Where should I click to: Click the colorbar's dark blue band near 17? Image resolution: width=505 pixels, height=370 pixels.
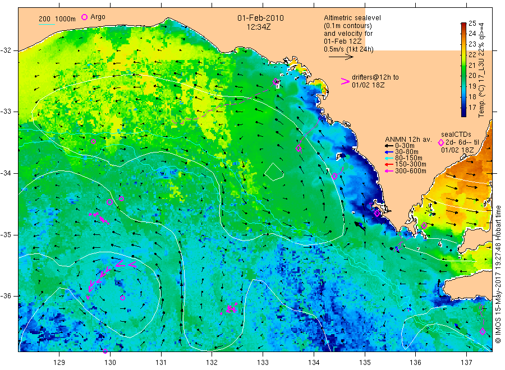463,109
